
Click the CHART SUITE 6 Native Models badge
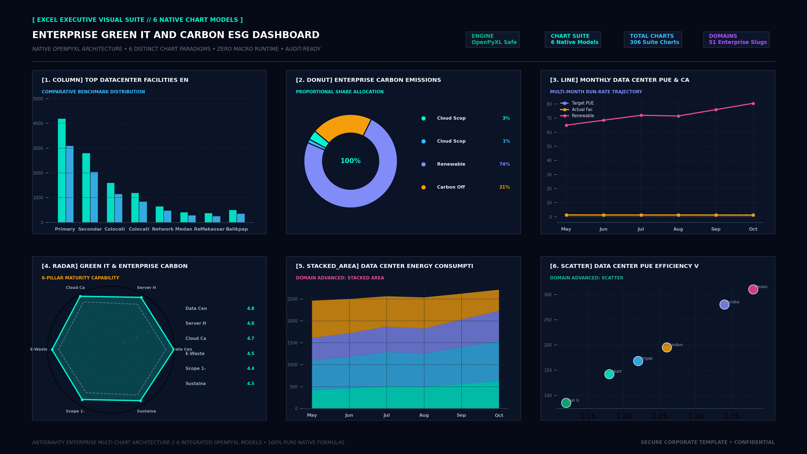tap(573, 40)
